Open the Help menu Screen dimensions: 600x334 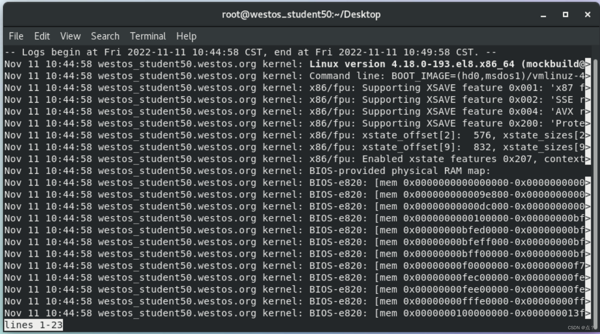coord(186,36)
